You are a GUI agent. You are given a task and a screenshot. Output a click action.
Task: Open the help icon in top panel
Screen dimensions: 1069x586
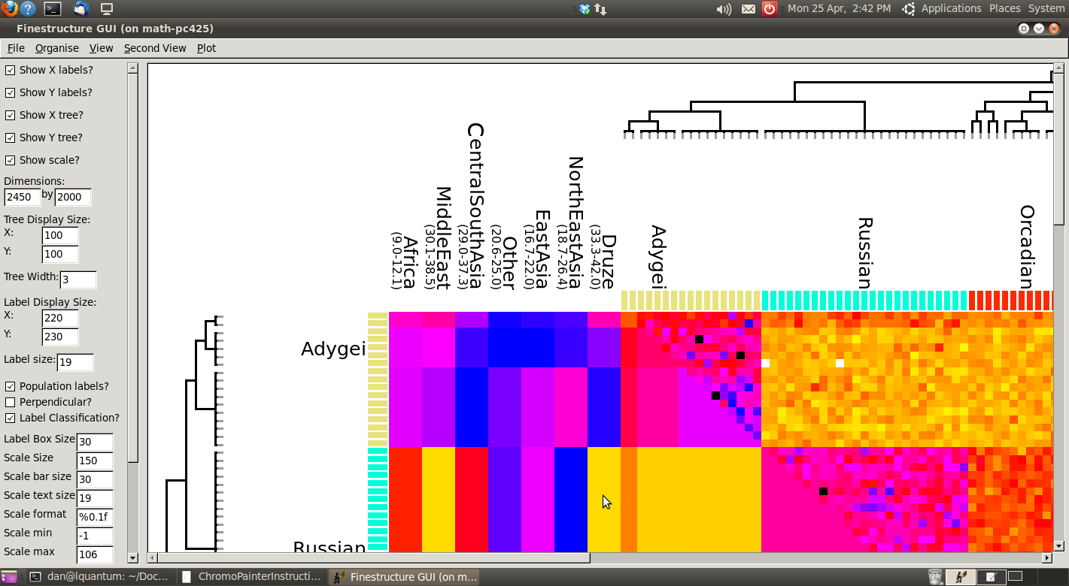(28, 9)
